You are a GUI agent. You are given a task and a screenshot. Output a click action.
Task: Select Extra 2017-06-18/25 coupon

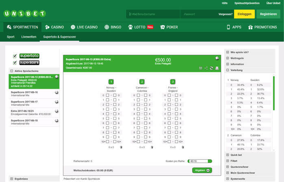coord(34,112)
